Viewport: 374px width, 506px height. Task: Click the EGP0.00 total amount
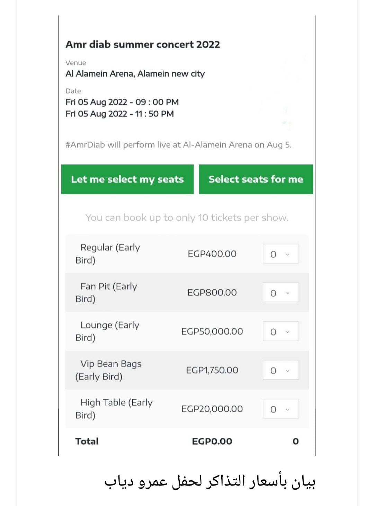212,441
